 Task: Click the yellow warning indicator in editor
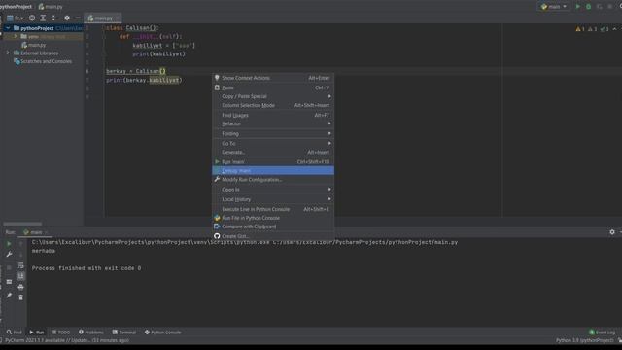pyautogui.click(x=580, y=29)
